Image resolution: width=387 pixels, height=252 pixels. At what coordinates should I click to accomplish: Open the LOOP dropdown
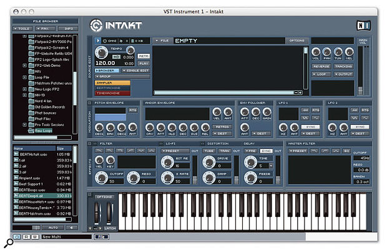[321, 74]
